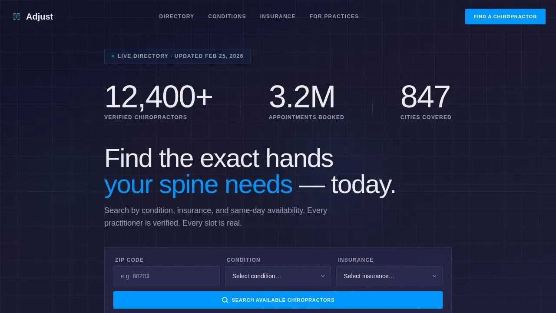
Task: Click the Find a Chiropractor button
Action: (505, 17)
